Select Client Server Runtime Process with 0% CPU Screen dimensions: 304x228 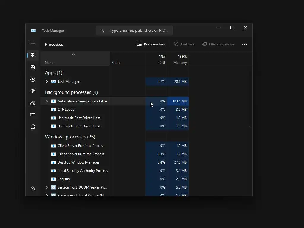coord(114,146)
